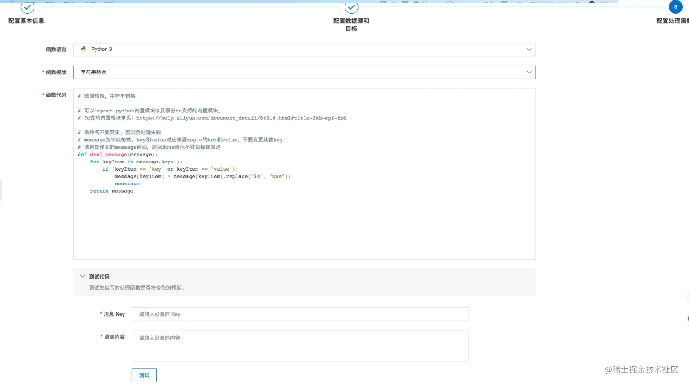Focus the 消息内容 text area
Image resolution: width=689 pixels, height=385 pixels.
[300, 346]
